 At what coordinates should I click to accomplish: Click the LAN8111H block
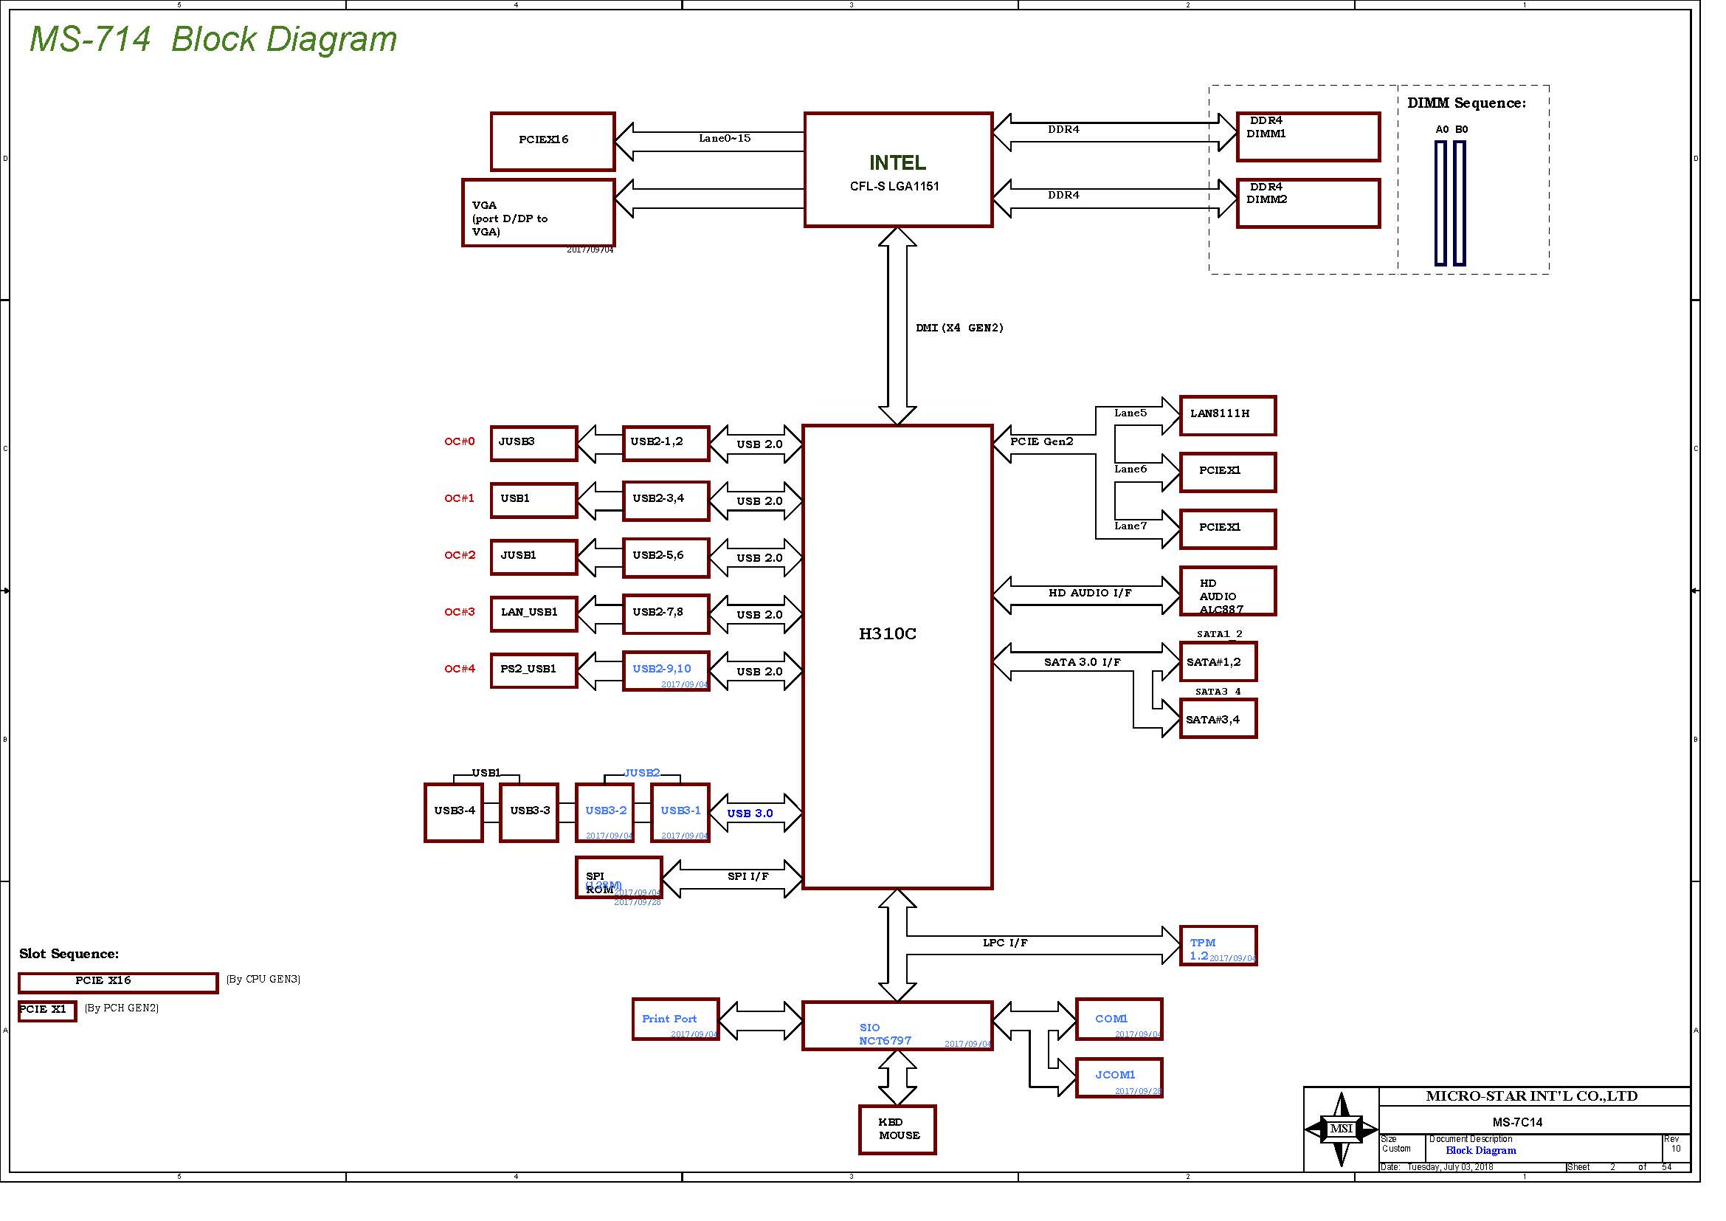1227,415
